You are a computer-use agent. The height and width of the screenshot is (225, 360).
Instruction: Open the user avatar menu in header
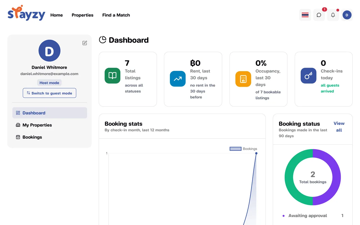(347, 15)
